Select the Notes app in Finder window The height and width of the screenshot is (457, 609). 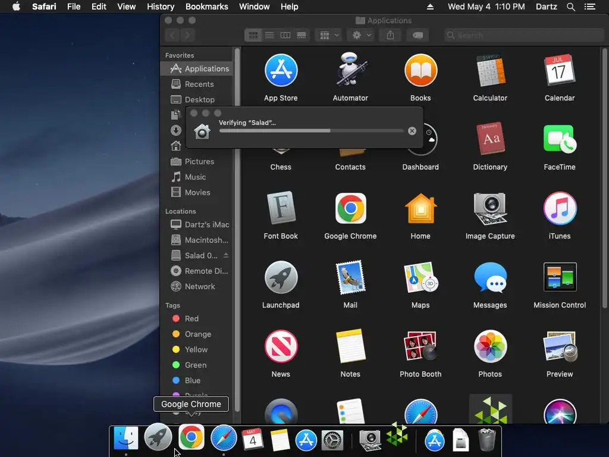(350, 346)
